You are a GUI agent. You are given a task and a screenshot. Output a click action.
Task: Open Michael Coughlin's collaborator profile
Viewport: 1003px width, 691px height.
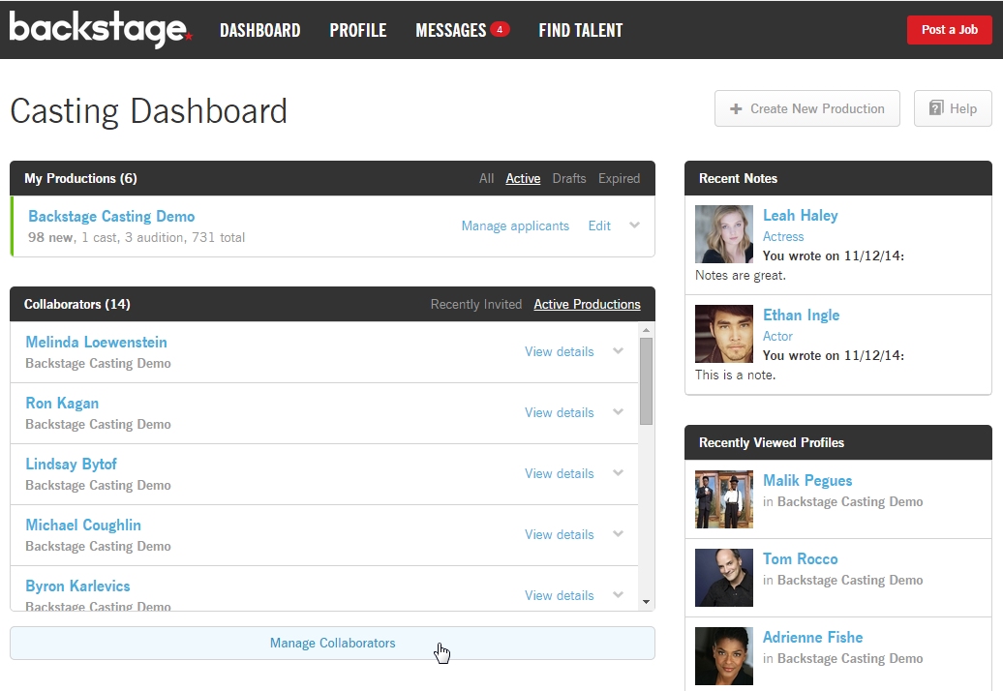point(83,525)
